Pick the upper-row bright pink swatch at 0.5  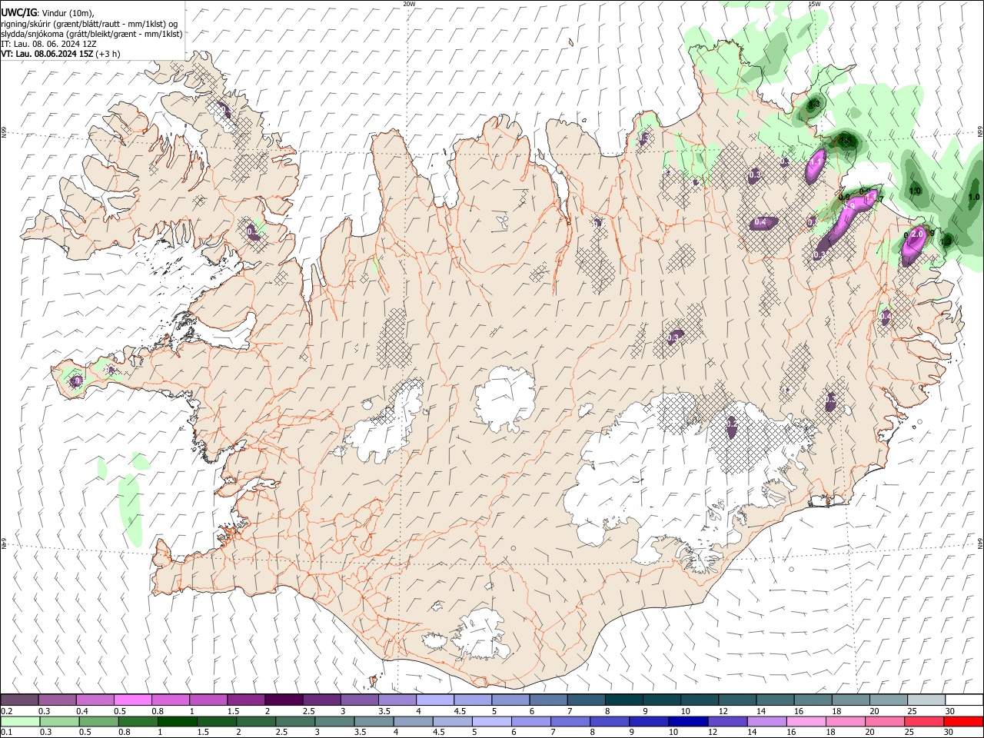[x=132, y=700]
